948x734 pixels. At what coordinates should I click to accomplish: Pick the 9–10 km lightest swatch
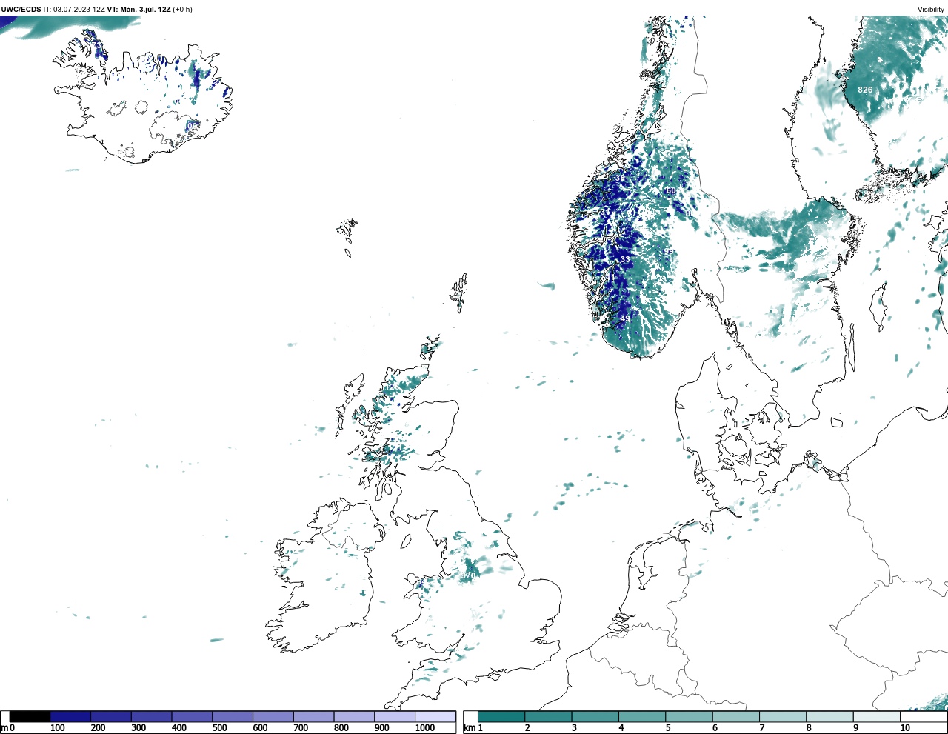(x=876, y=716)
